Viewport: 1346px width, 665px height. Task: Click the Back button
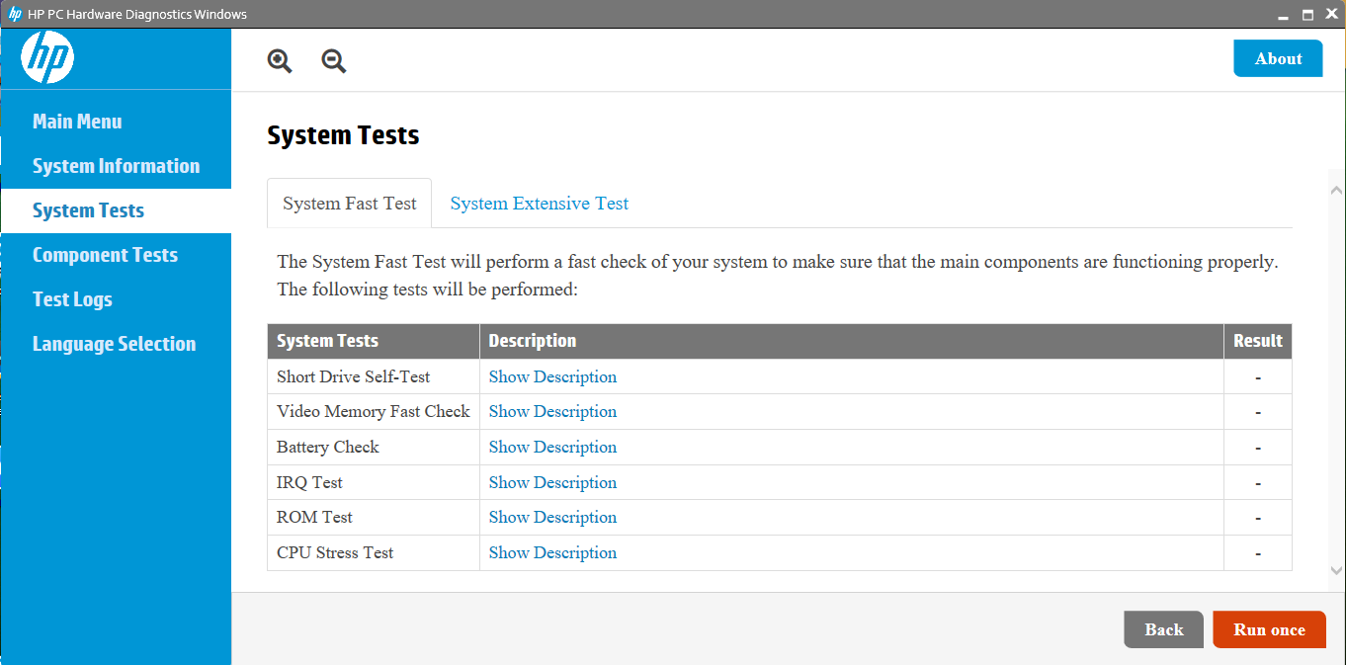[x=1163, y=629]
